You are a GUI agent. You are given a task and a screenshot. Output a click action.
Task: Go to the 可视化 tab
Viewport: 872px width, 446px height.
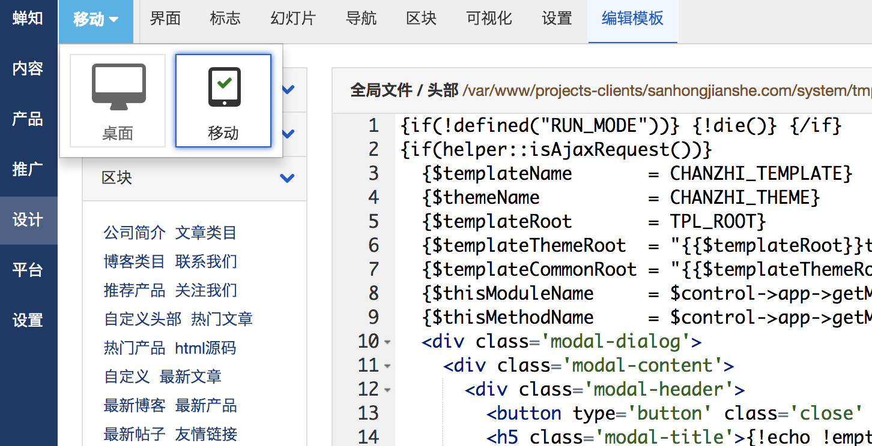click(489, 19)
